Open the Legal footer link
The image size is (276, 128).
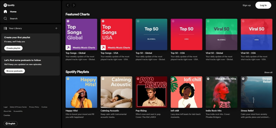(5, 107)
